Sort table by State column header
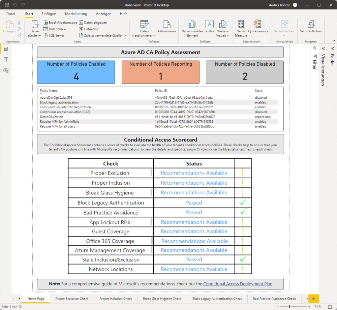The width and height of the screenshot is (337, 310). [258, 91]
